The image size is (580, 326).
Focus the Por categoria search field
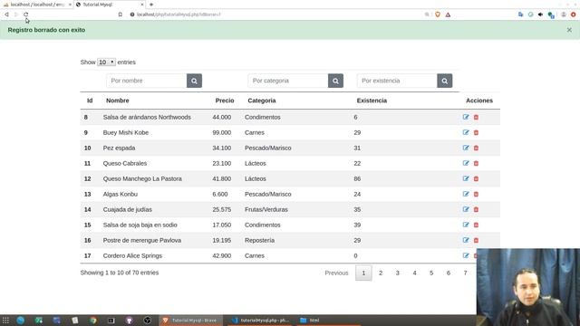point(288,81)
